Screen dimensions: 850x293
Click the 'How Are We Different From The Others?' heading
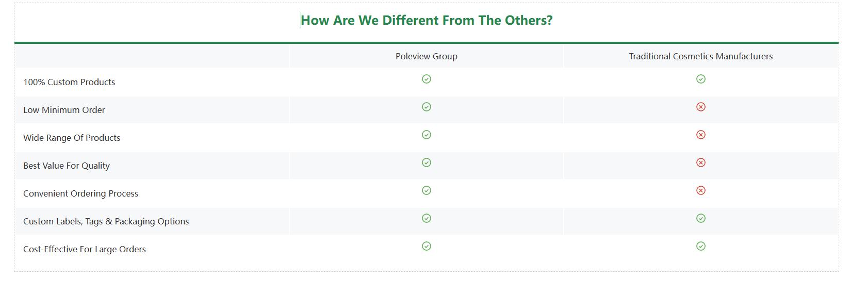(427, 21)
